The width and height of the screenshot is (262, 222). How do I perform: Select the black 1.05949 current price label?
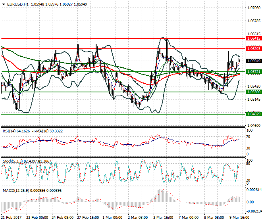(x=254, y=61)
